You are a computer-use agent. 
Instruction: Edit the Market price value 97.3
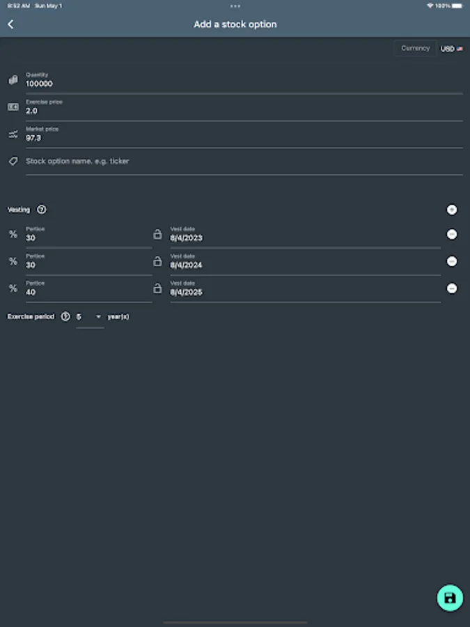tap(244, 137)
